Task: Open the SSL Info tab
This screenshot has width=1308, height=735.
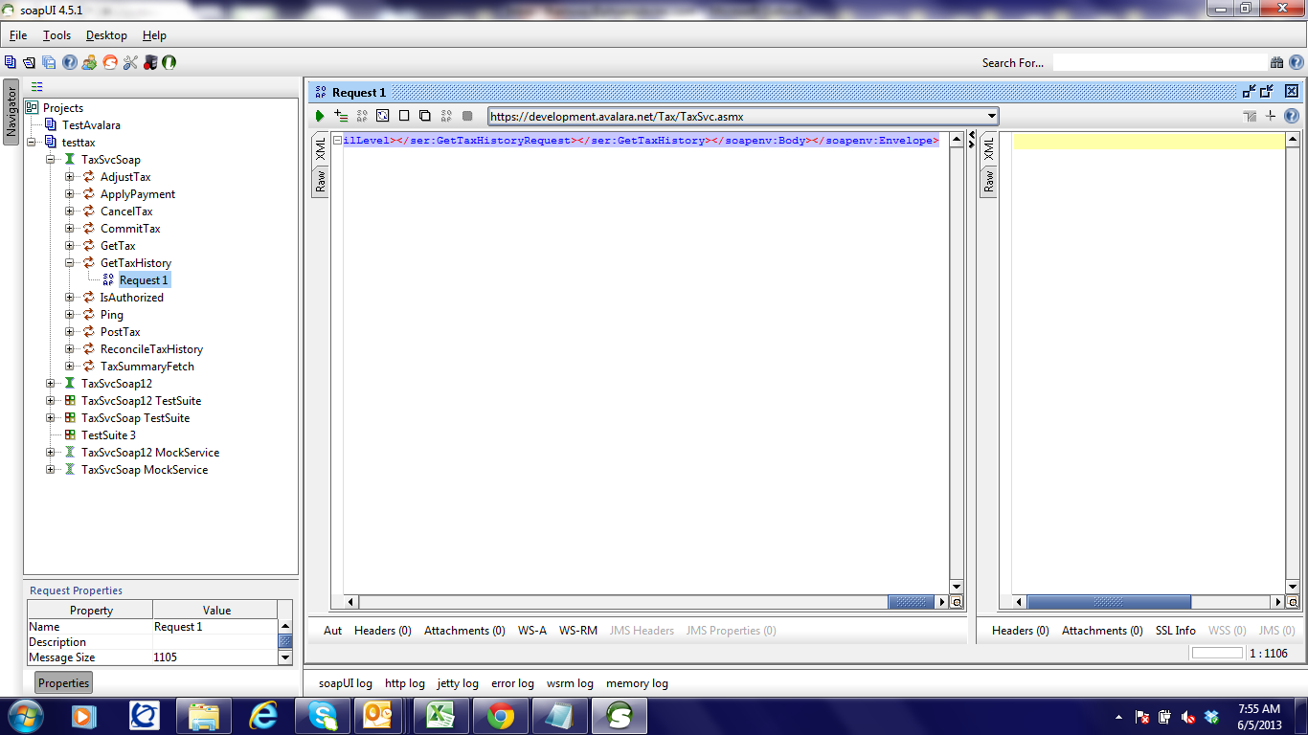Action: coord(1176,631)
